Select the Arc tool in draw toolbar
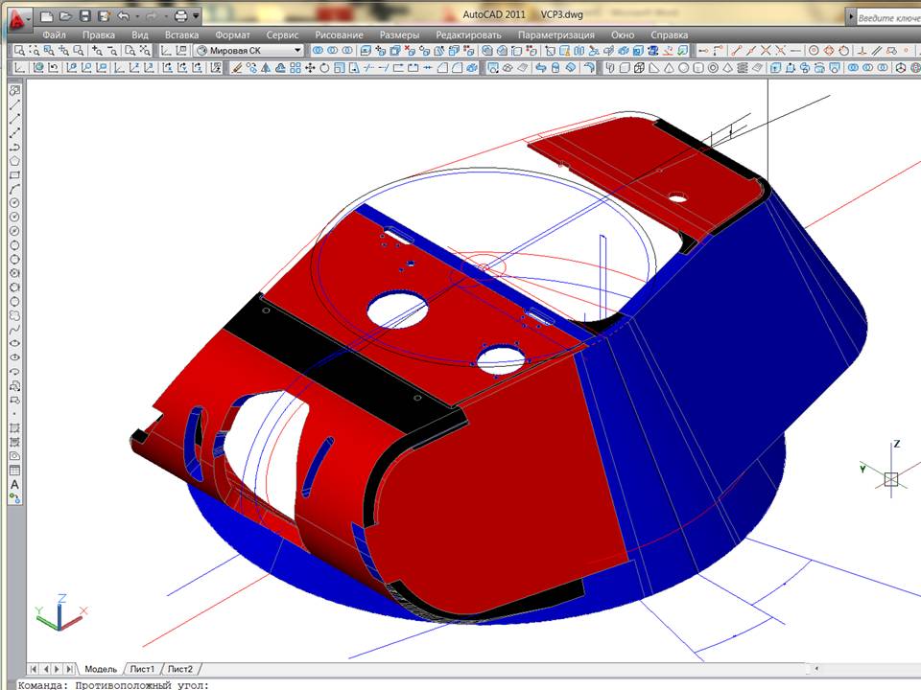The image size is (921, 690). point(14,189)
